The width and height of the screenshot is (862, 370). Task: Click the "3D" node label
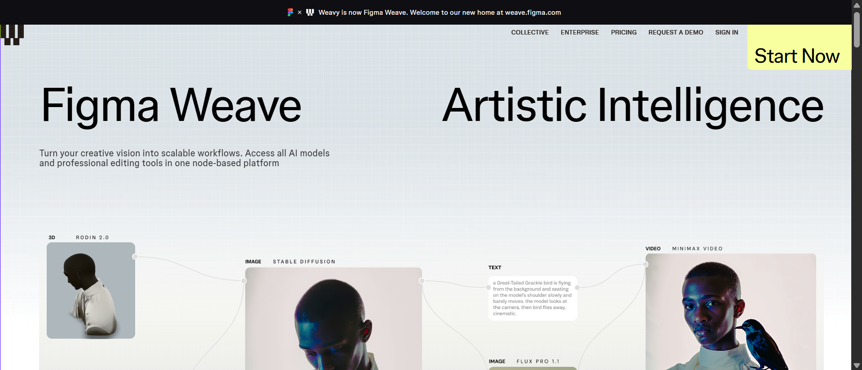[52, 237]
